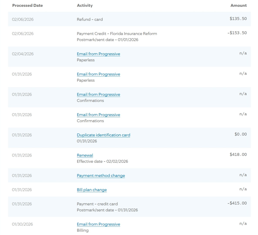
Task: View the Bill plan change details
Action: point(92,190)
